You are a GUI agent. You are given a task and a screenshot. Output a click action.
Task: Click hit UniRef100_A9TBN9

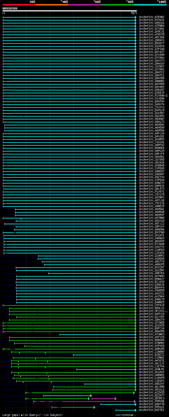click(152, 218)
